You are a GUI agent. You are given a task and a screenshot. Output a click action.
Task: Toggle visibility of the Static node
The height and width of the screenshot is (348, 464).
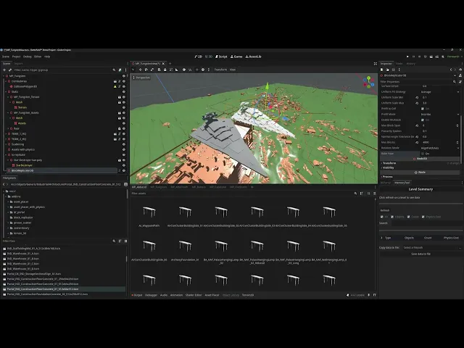[124, 92]
